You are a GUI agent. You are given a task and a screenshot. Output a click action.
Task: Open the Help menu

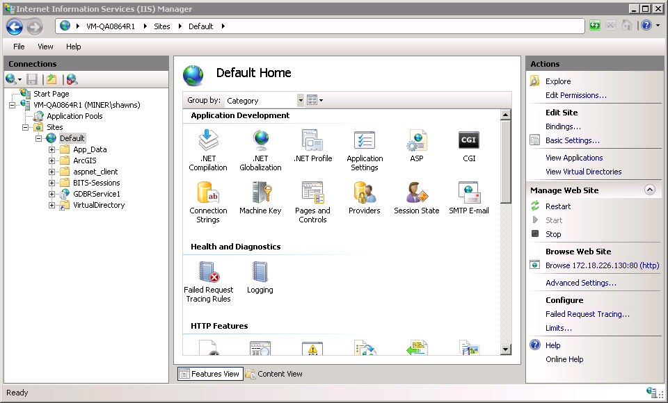pos(73,47)
